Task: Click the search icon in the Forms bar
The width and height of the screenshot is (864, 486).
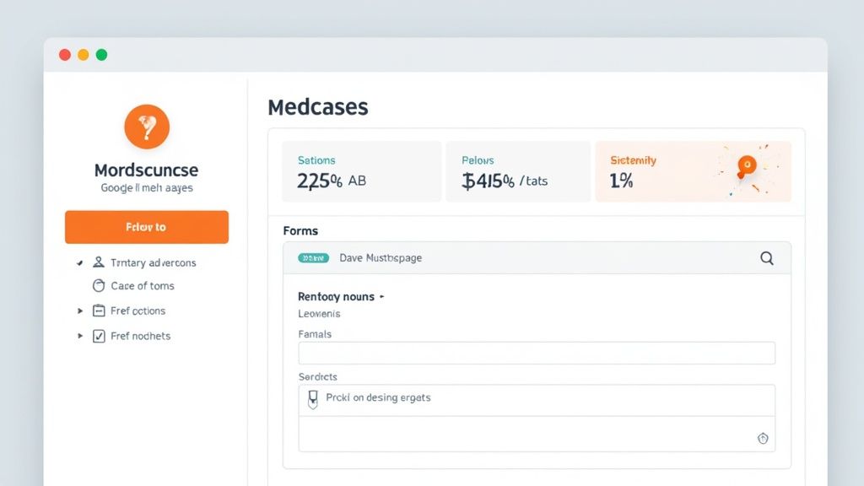Action: [767, 259]
